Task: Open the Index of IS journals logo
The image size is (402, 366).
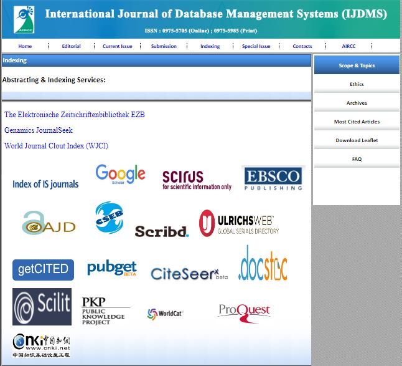Action: 45,184
